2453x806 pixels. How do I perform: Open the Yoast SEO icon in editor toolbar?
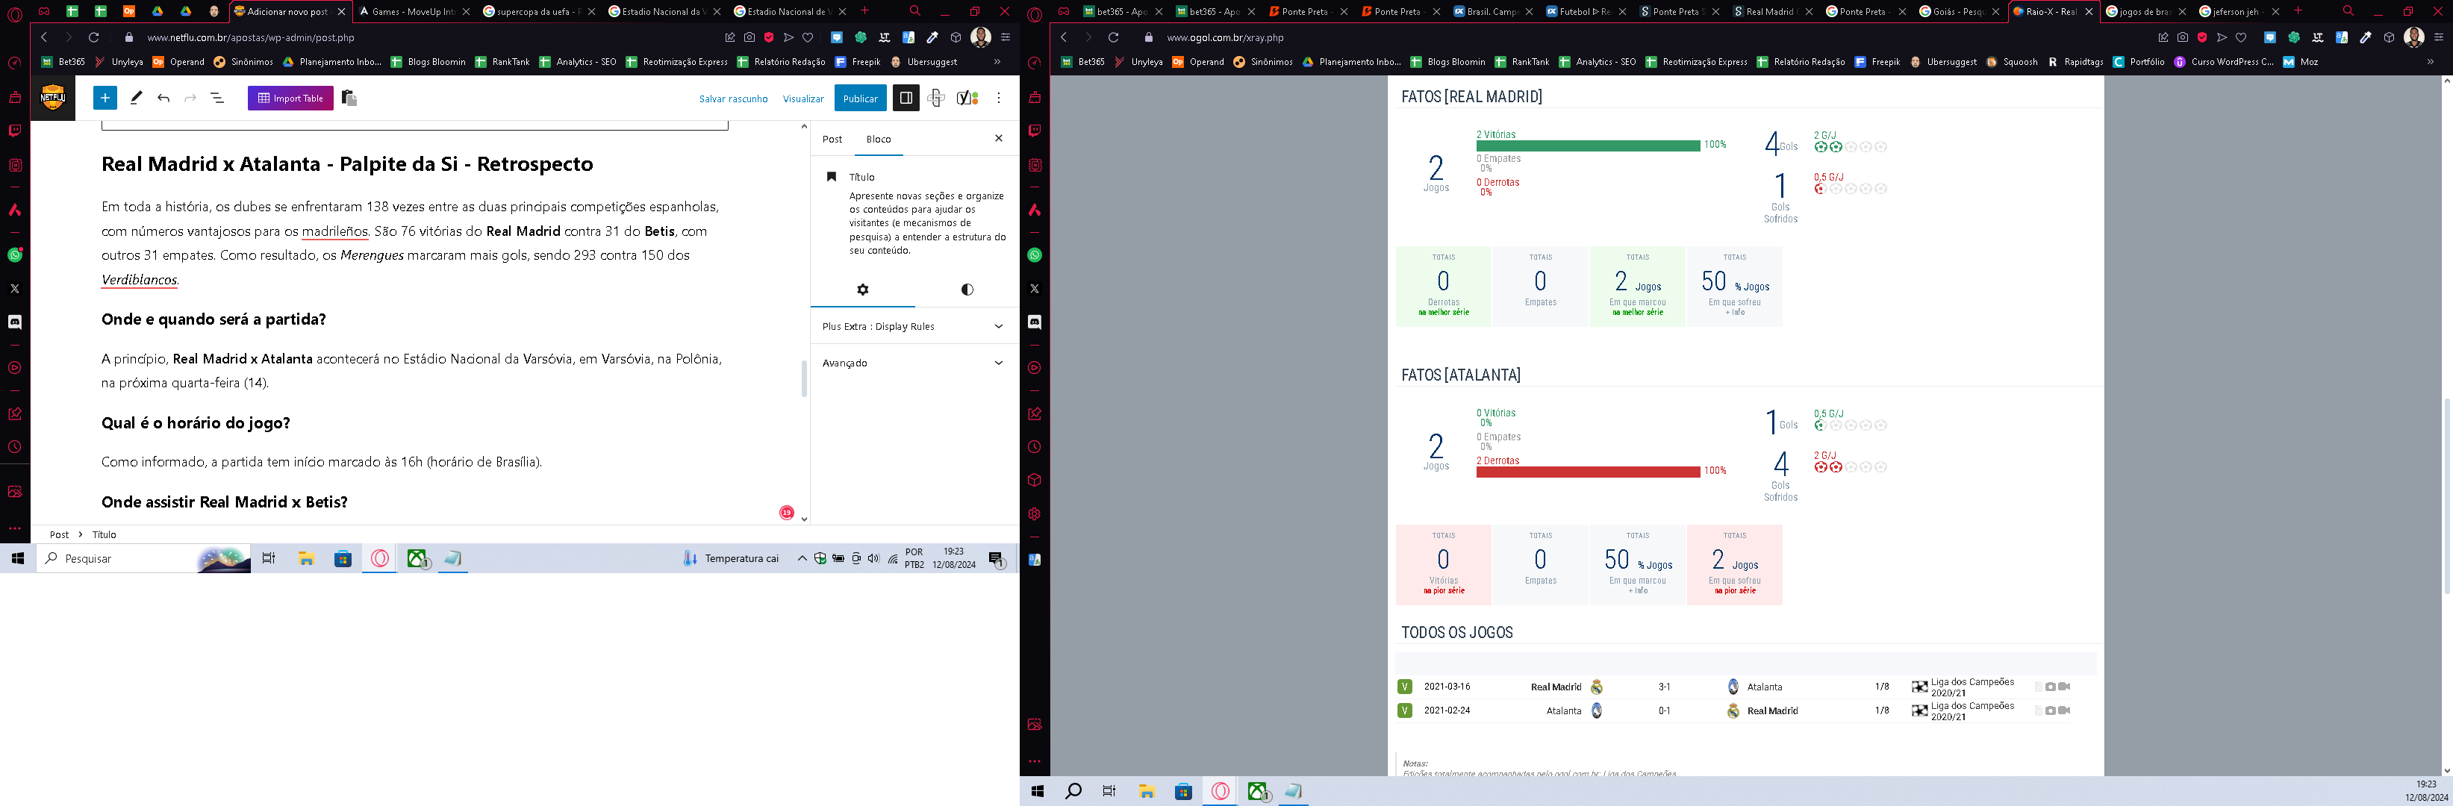pos(967,98)
